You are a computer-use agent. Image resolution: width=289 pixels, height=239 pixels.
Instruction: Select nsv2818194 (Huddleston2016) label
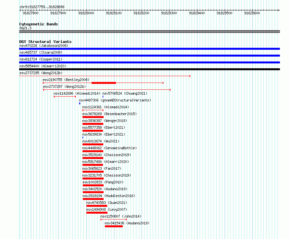tap(109, 196)
